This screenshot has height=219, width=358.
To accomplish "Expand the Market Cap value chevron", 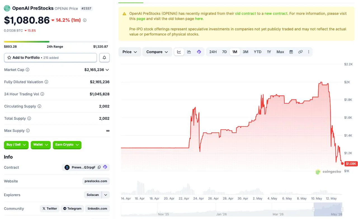I will coord(107,70).
